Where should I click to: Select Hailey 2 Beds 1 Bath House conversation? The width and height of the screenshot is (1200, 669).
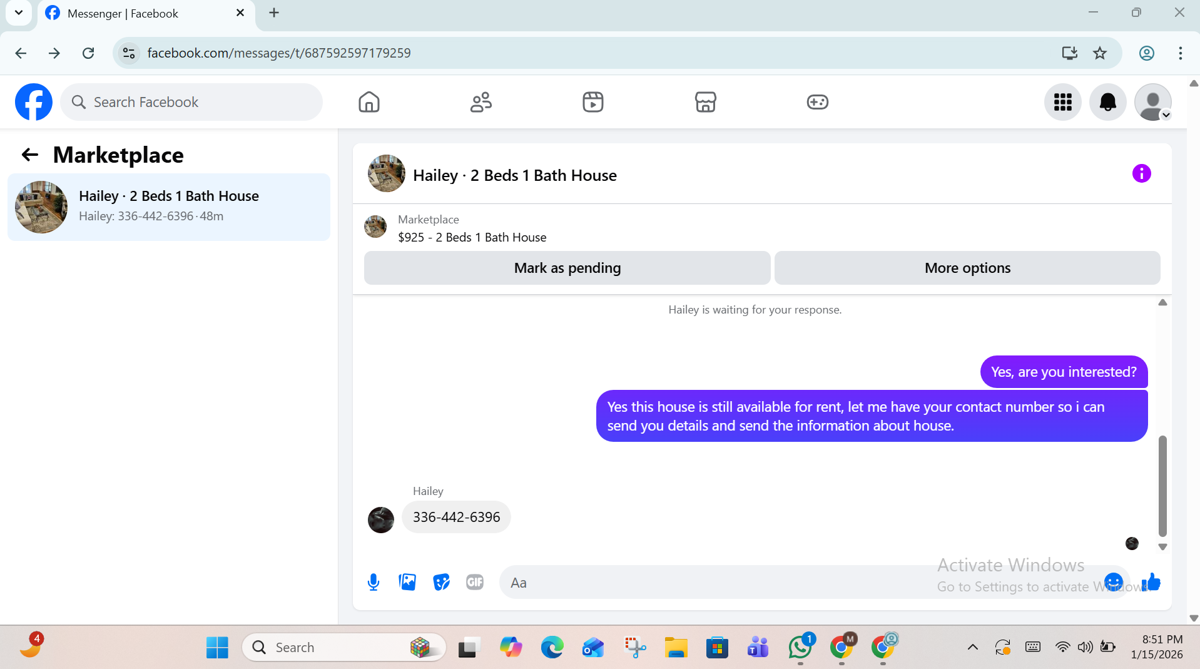(169, 207)
